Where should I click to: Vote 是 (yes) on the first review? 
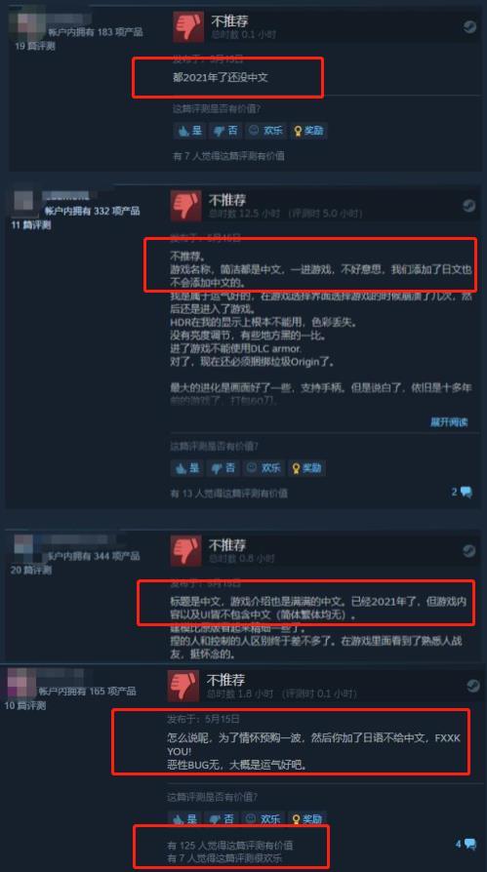click(x=189, y=131)
